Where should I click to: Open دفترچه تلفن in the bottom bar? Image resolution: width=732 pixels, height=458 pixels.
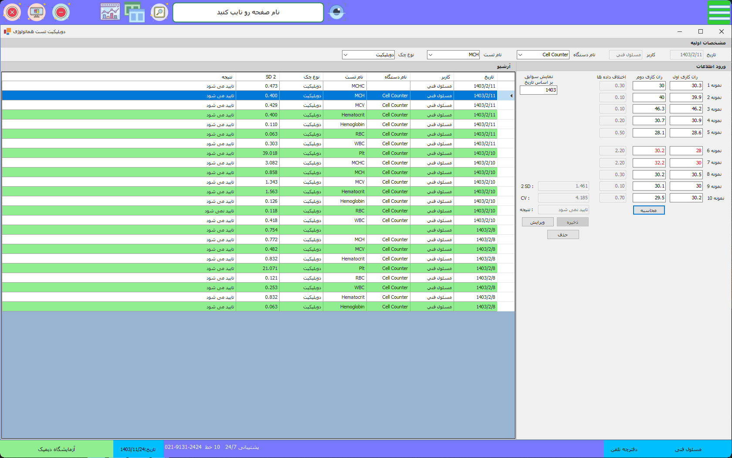(624, 449)
